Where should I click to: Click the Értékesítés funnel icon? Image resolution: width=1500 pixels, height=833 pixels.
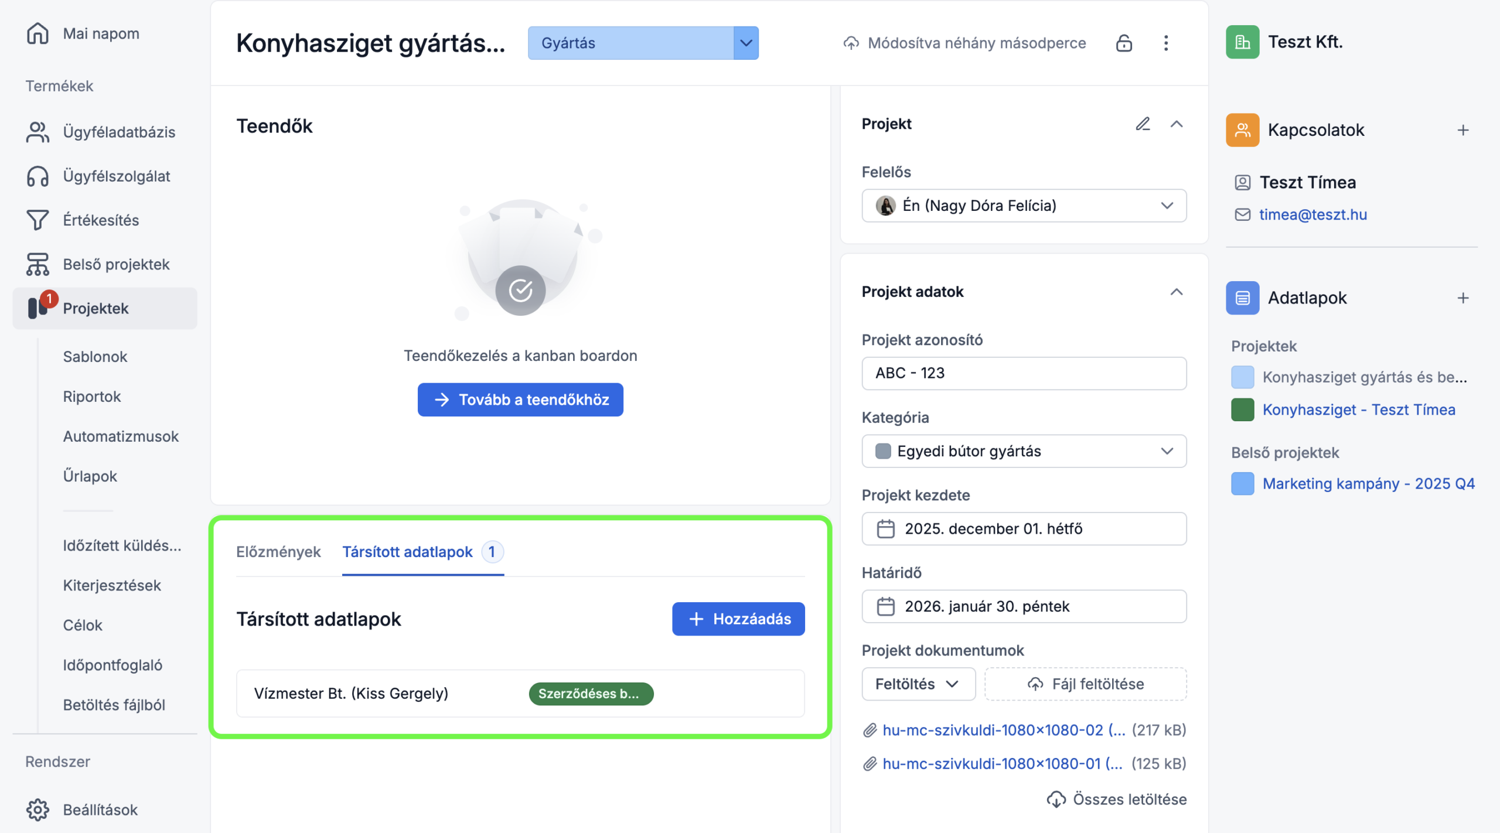pyautogui.click(x=37, y=220)
